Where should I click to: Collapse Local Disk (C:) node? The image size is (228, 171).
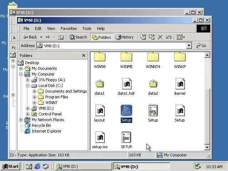coord(27,85)
